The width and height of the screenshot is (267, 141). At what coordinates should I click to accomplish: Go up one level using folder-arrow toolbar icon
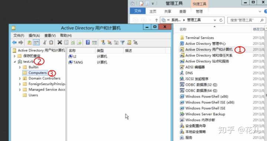point(29,42)
